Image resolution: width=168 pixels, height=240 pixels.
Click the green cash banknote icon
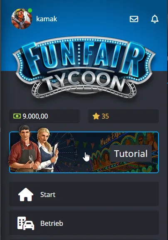[17, 116]
